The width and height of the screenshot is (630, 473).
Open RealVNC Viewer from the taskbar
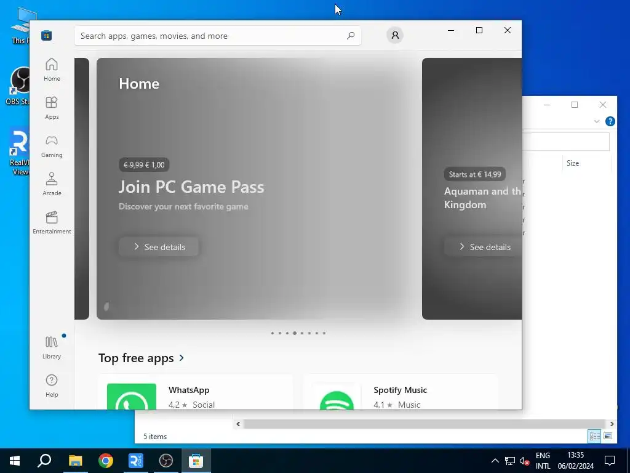click(136, 461)
